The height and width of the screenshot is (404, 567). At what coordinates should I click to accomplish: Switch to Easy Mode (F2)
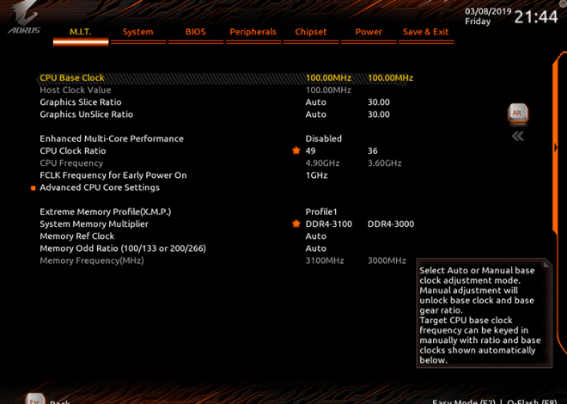point(464,401)
